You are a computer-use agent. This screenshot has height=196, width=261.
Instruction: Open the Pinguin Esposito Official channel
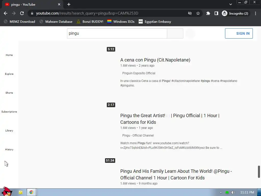coord(139,73)
